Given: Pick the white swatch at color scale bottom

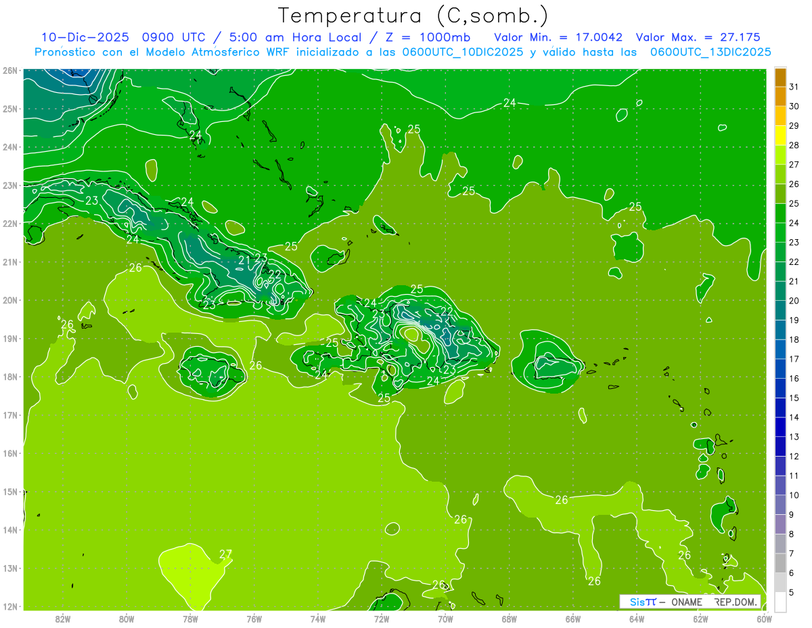Looking at the screenshot, I should tap(780, 602).
